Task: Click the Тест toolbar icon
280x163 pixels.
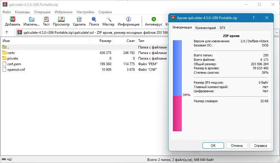Action: 46,19
